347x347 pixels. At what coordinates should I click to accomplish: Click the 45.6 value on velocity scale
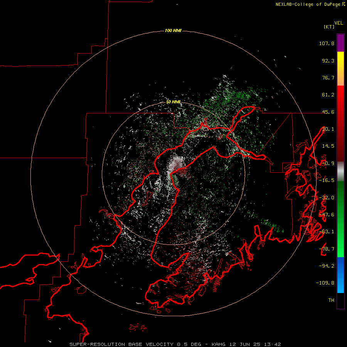(x=328, y=112)
